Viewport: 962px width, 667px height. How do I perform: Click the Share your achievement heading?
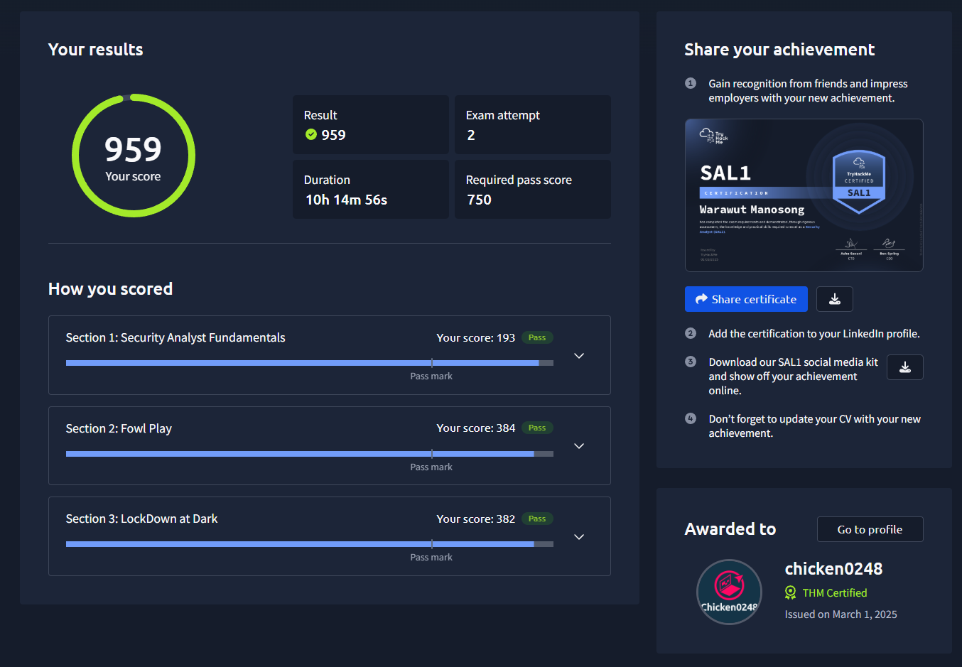point(779,50)
